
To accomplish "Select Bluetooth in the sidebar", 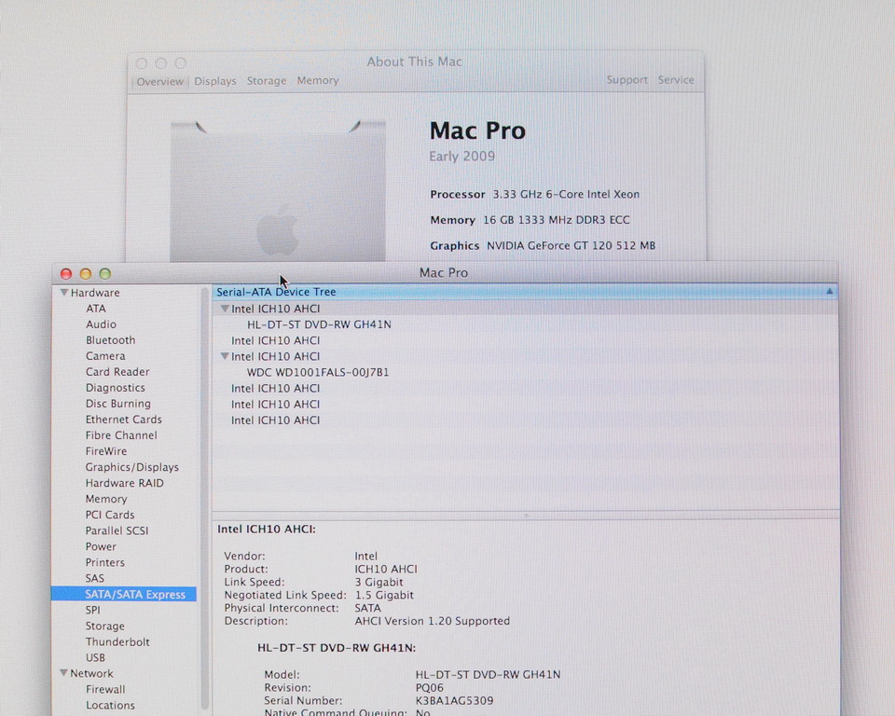I will click(111, 340).
